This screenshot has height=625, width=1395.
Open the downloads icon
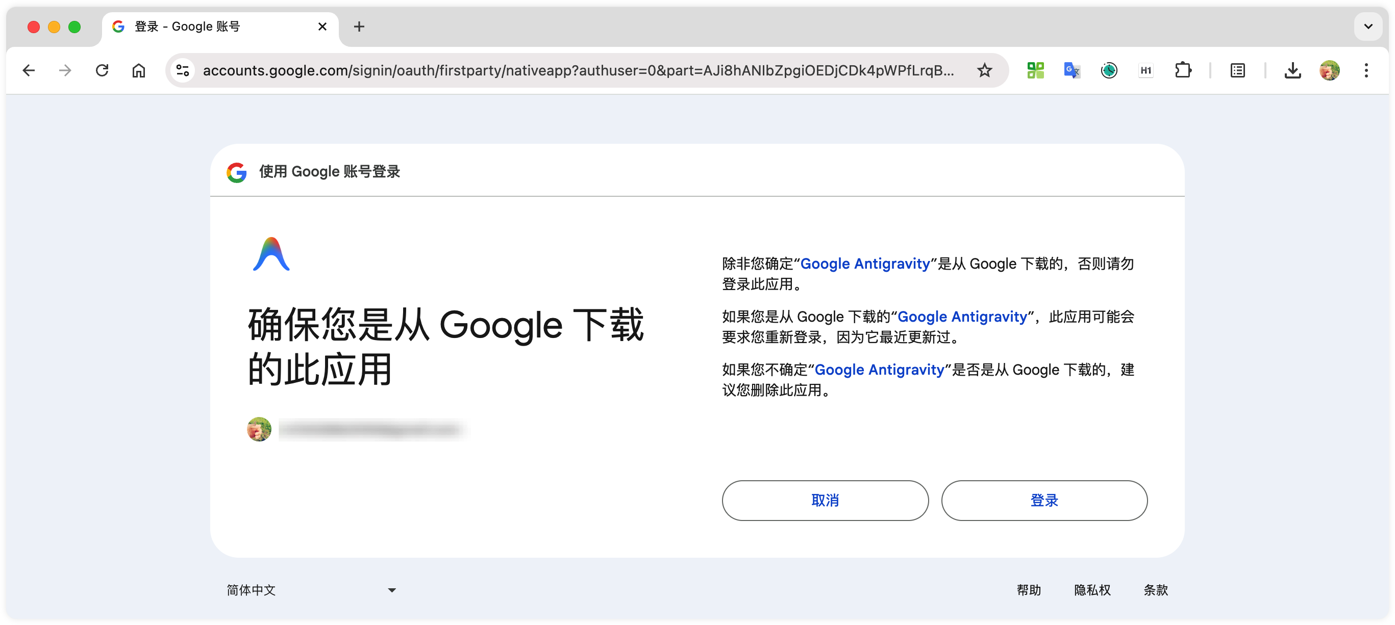[x=1292, y=70]
